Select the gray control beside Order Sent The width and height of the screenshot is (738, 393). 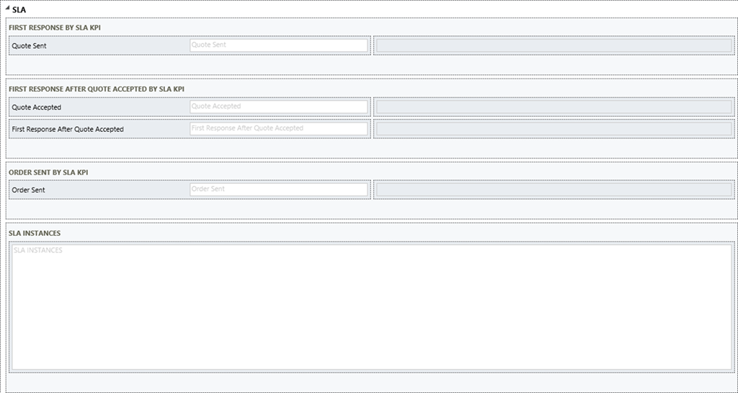(x=553, y=190)
